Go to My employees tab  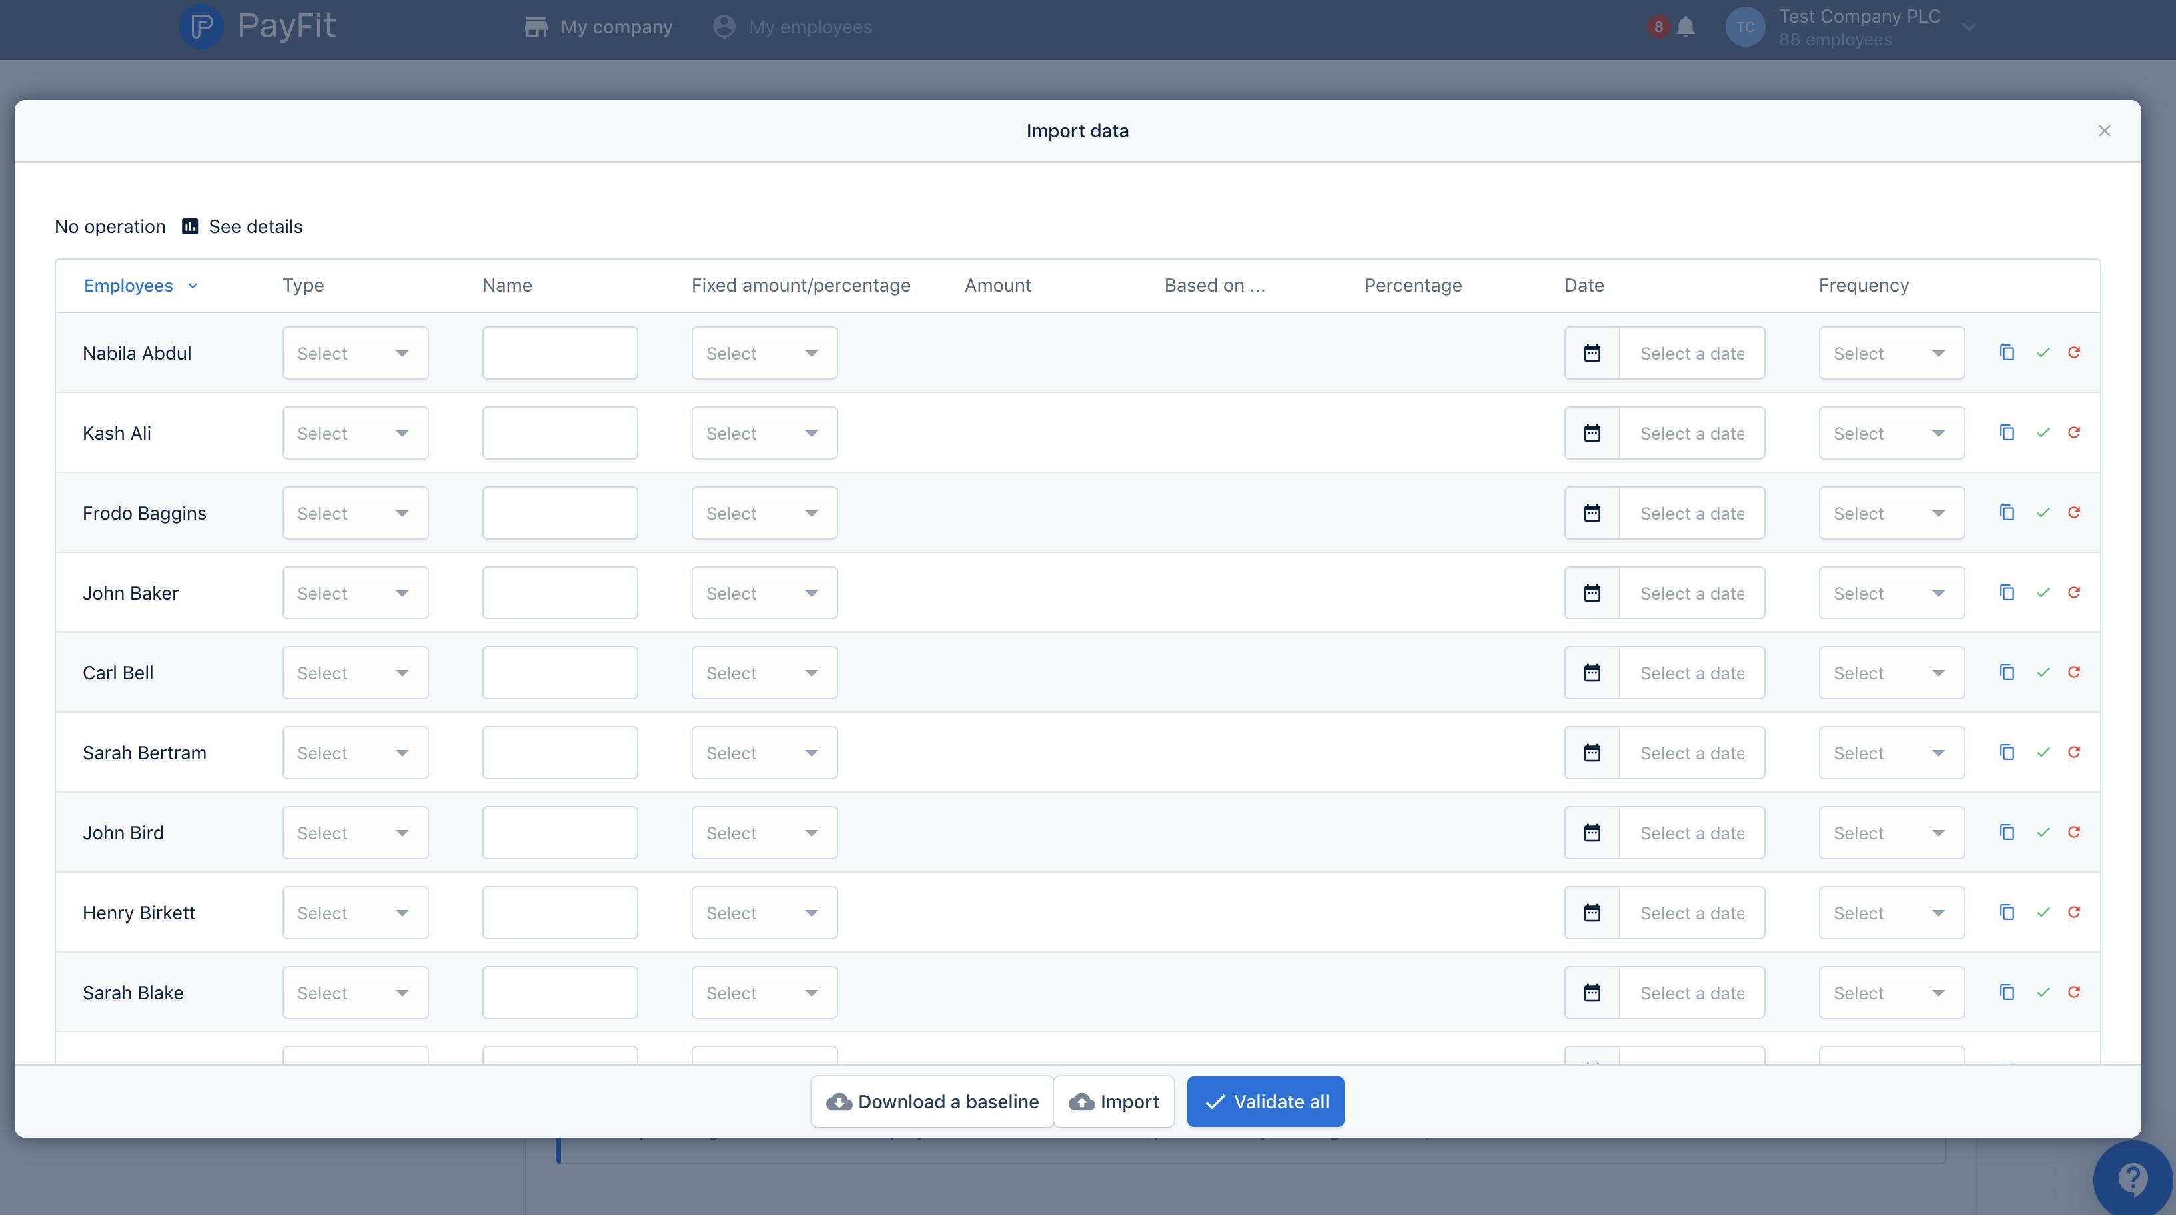point(792,27)
